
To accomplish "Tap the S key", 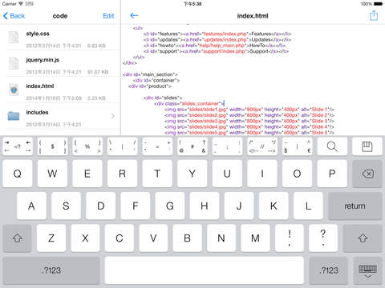I will coord(66,206).
